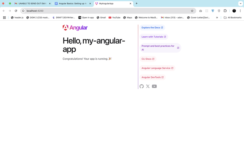Switch to the UNABLE TO SEND OUT EMAIL tab
The height and width of the screenshot is (152, 244).
coord(33,4)
